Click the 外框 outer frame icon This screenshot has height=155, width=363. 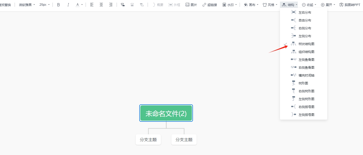[174, 4]
